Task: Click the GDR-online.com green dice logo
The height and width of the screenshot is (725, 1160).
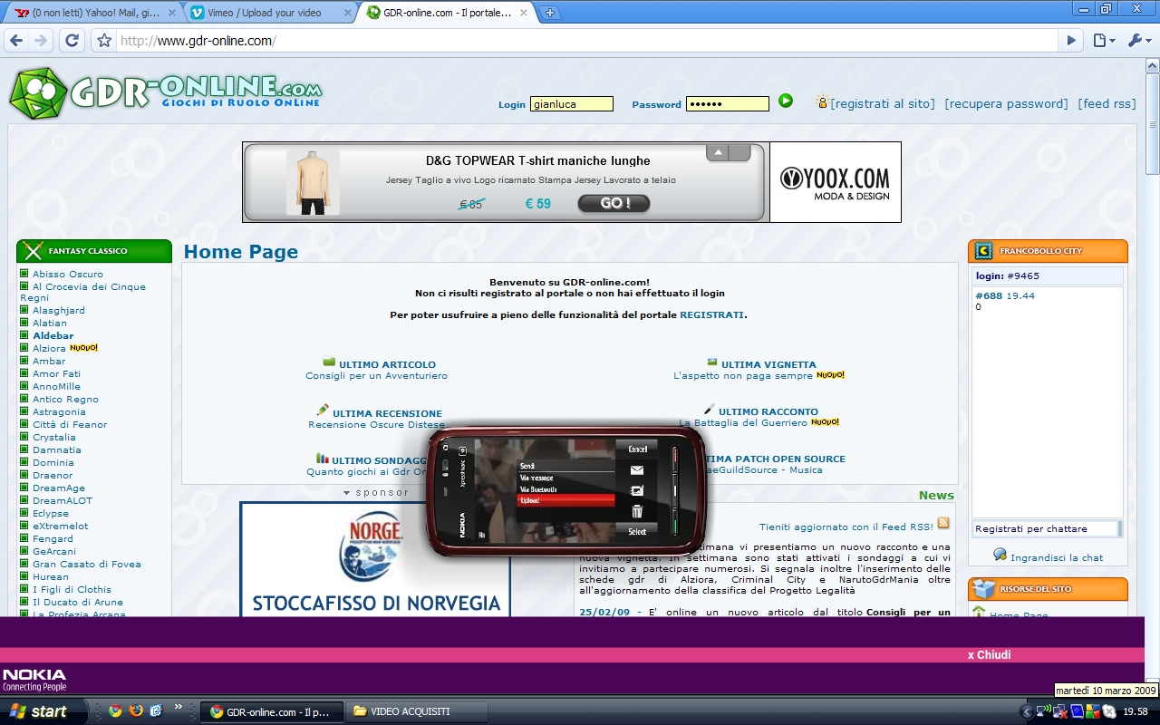Action: pos(38,94)
